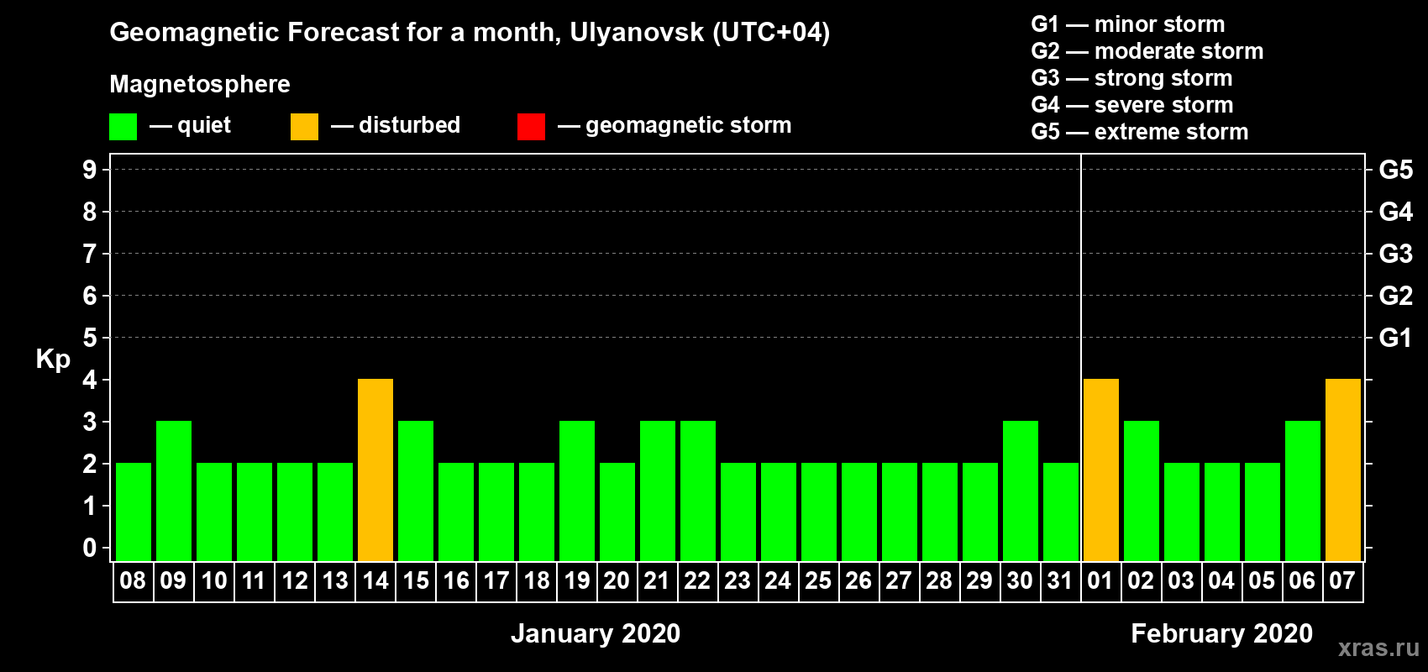Image resolution: width=1428 pixels, height=672 pixels.
Task: Click the G1 — minor storm legend line
Action: (x=1128, y=24)
